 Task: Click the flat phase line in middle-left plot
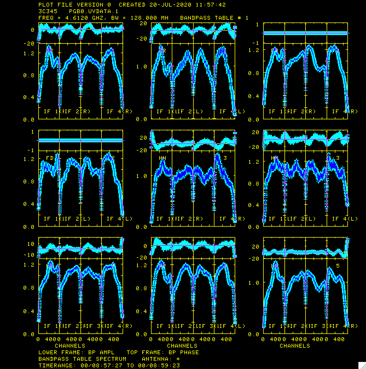(80, 140)
